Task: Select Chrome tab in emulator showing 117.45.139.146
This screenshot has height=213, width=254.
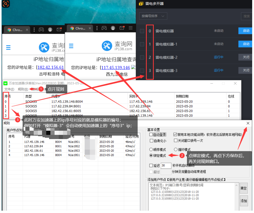Action: click(80, 28)
